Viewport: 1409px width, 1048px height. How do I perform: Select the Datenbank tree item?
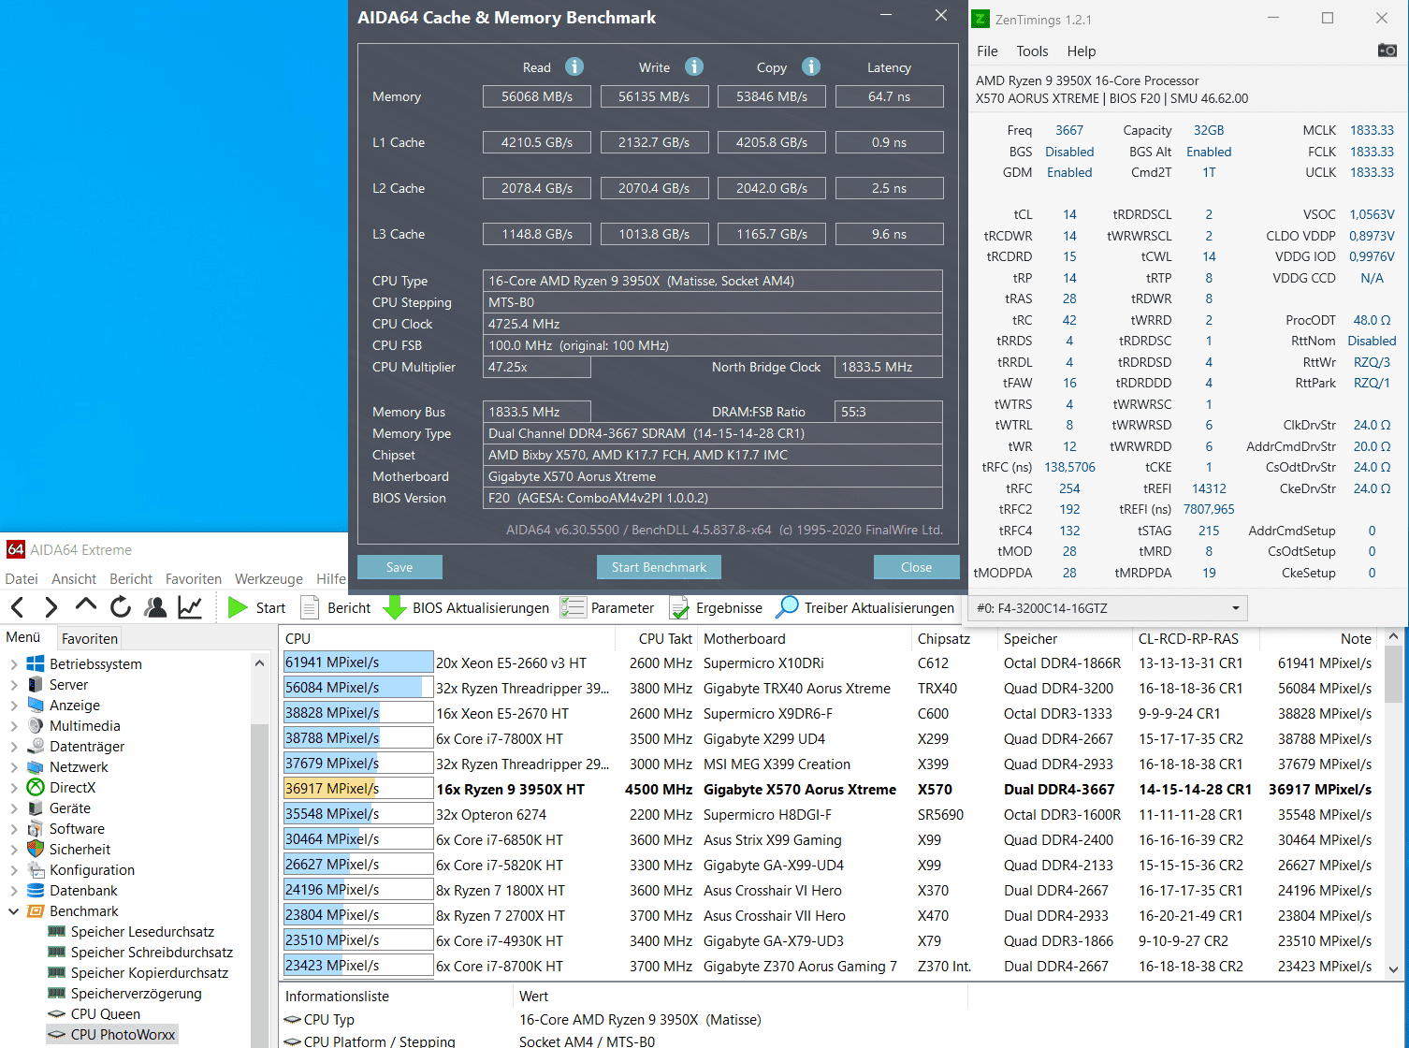[x=83, y=891]
